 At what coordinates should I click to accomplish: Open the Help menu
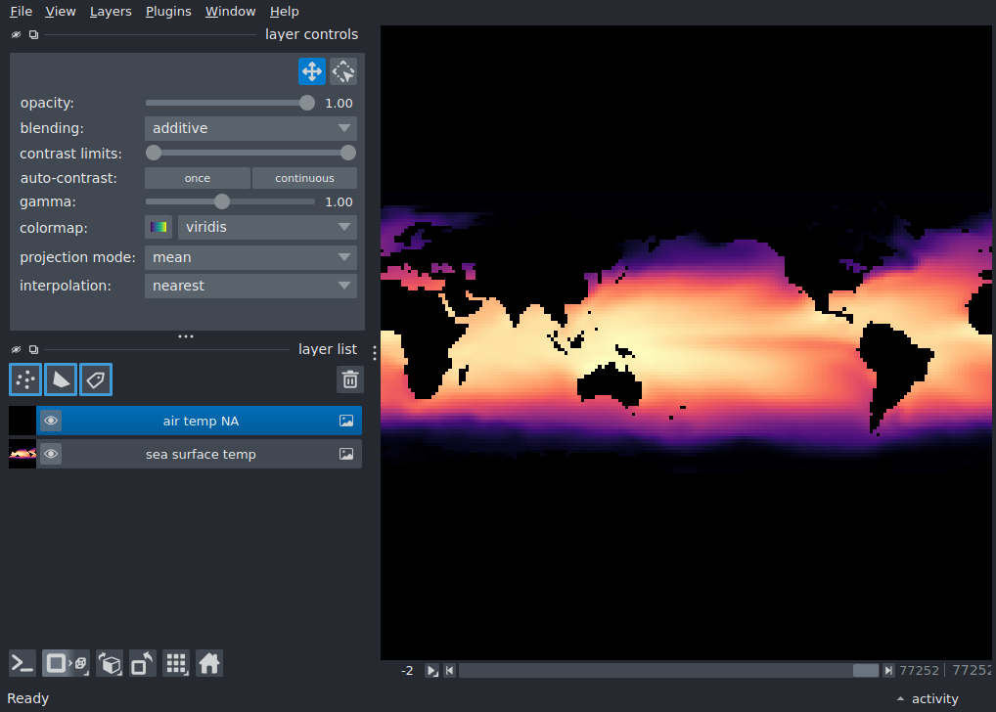tap(284, 12)
